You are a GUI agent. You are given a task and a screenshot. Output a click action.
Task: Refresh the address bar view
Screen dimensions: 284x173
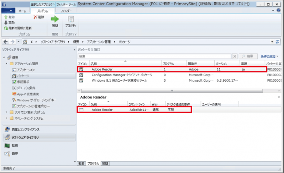[x=277, y=42]
